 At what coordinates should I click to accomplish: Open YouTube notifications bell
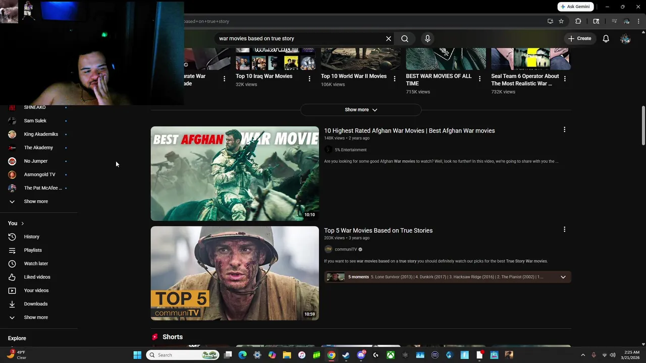click(606, 38)
